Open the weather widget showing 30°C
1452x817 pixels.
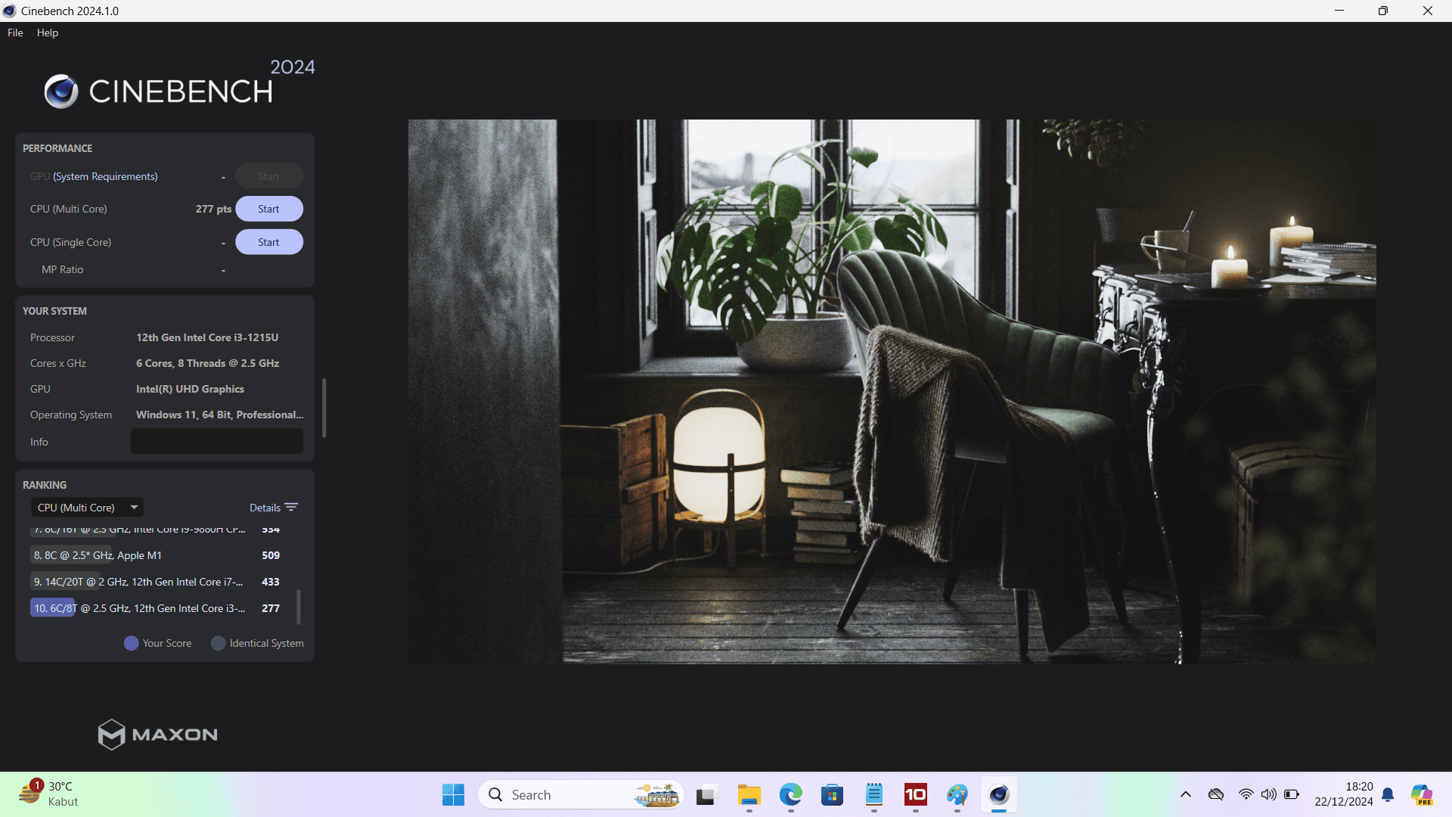point(50,794)
